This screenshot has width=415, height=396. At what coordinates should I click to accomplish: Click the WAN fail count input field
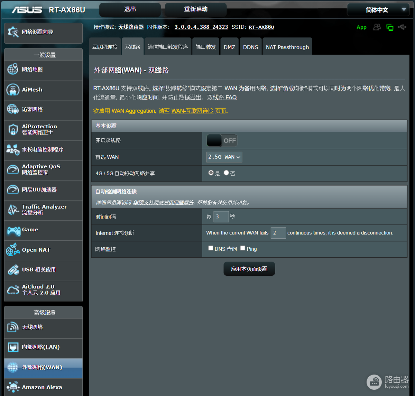point(278,233)
